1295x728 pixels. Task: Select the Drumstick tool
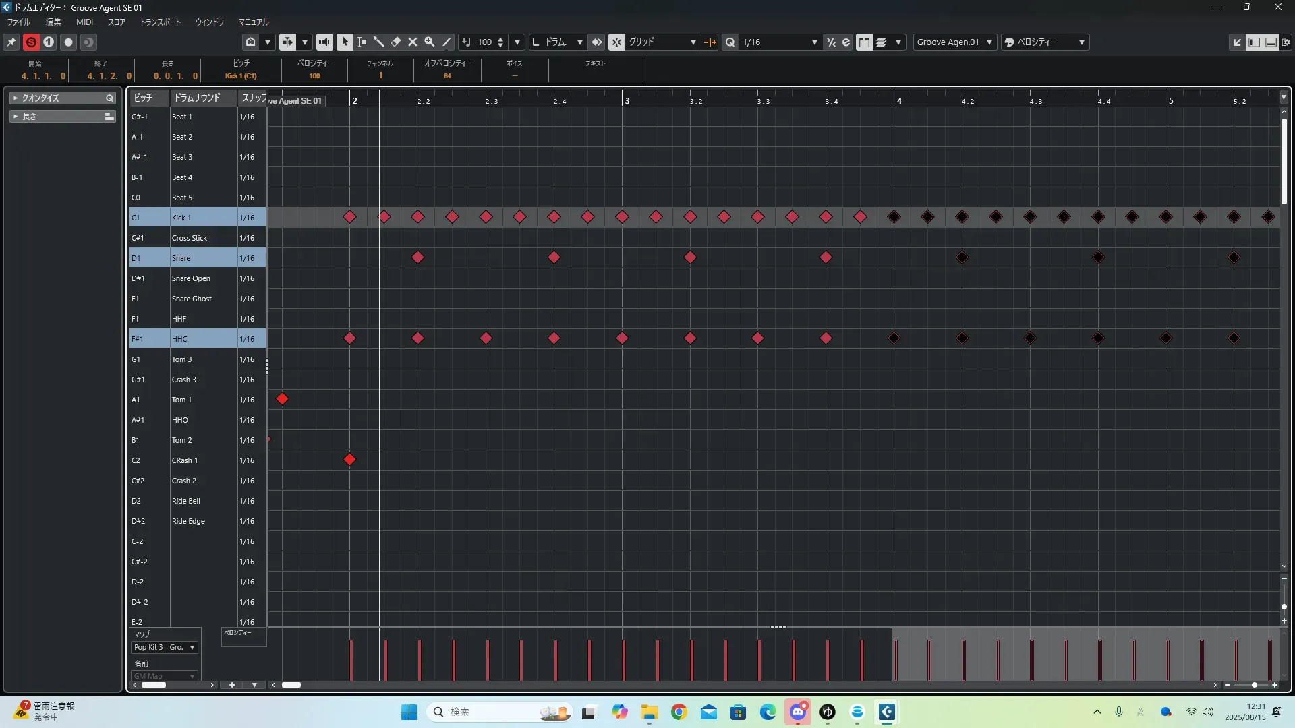[379, 42]
